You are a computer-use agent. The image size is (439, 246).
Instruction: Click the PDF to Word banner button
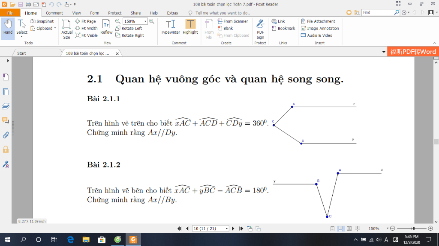click(x=413, y=52)
